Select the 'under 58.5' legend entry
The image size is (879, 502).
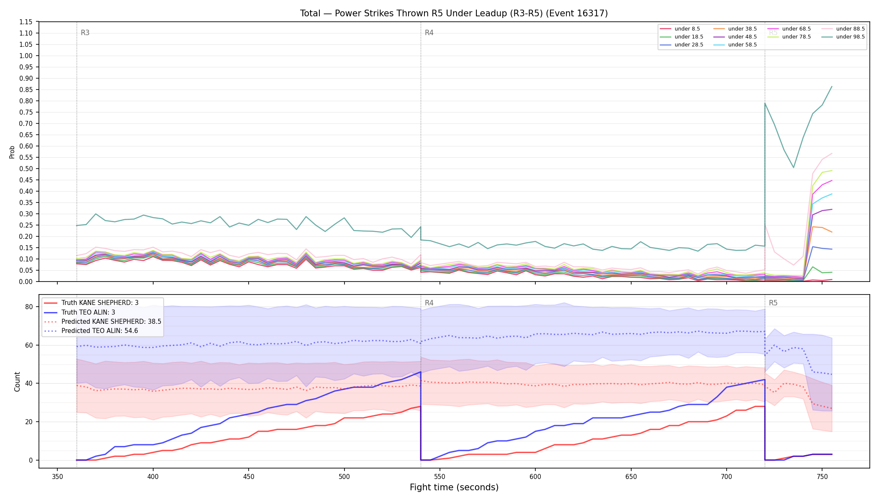click(735, 45)
